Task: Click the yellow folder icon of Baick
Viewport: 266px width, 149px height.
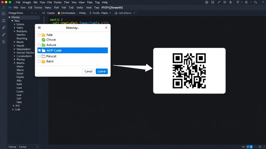Action: 43,61
